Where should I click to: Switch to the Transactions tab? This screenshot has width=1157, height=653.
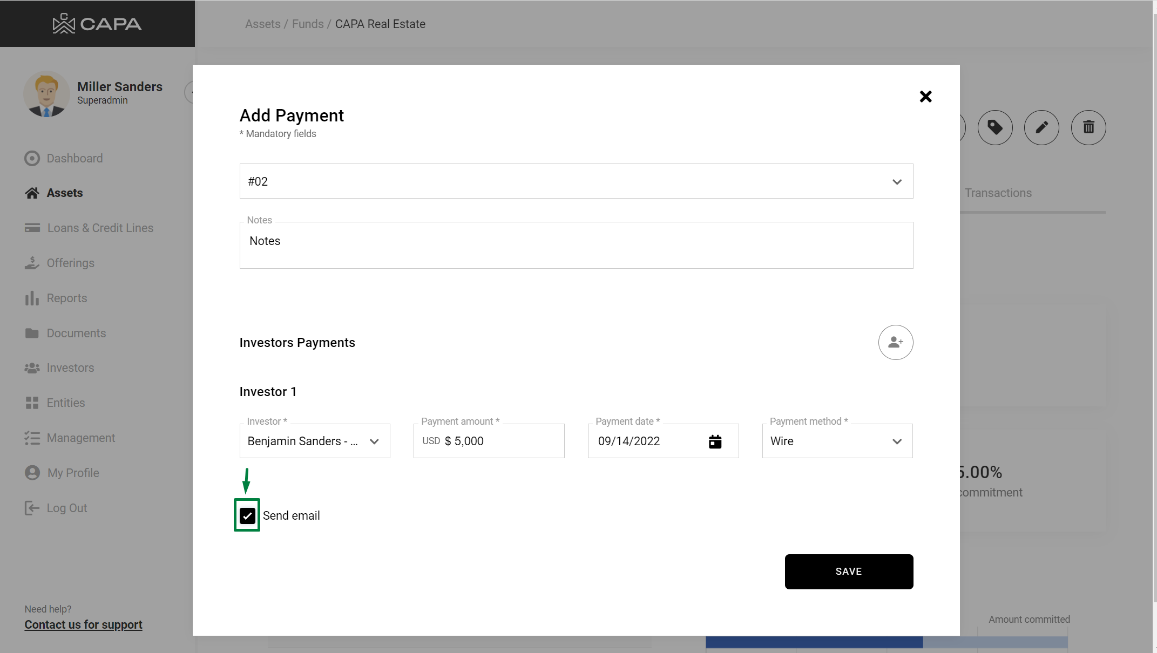tap(998, 193)
